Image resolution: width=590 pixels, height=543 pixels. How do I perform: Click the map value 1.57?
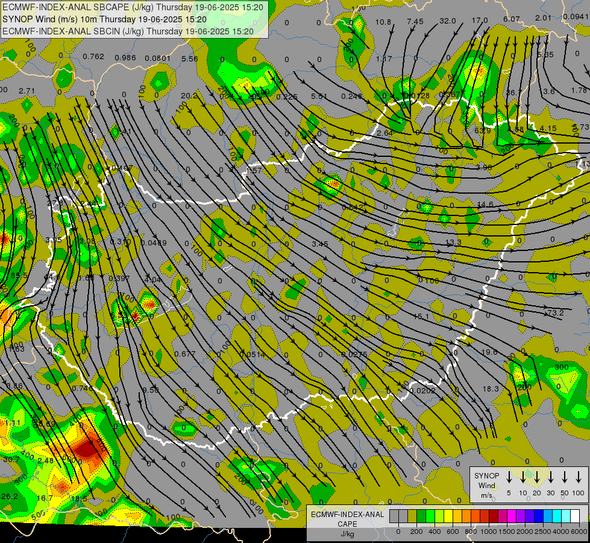[254, 170]
